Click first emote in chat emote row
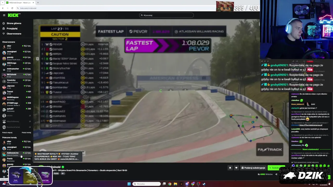 [293, 166]
